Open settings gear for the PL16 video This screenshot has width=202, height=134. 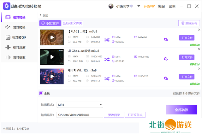pyautogui.click(x=166, y=39)
